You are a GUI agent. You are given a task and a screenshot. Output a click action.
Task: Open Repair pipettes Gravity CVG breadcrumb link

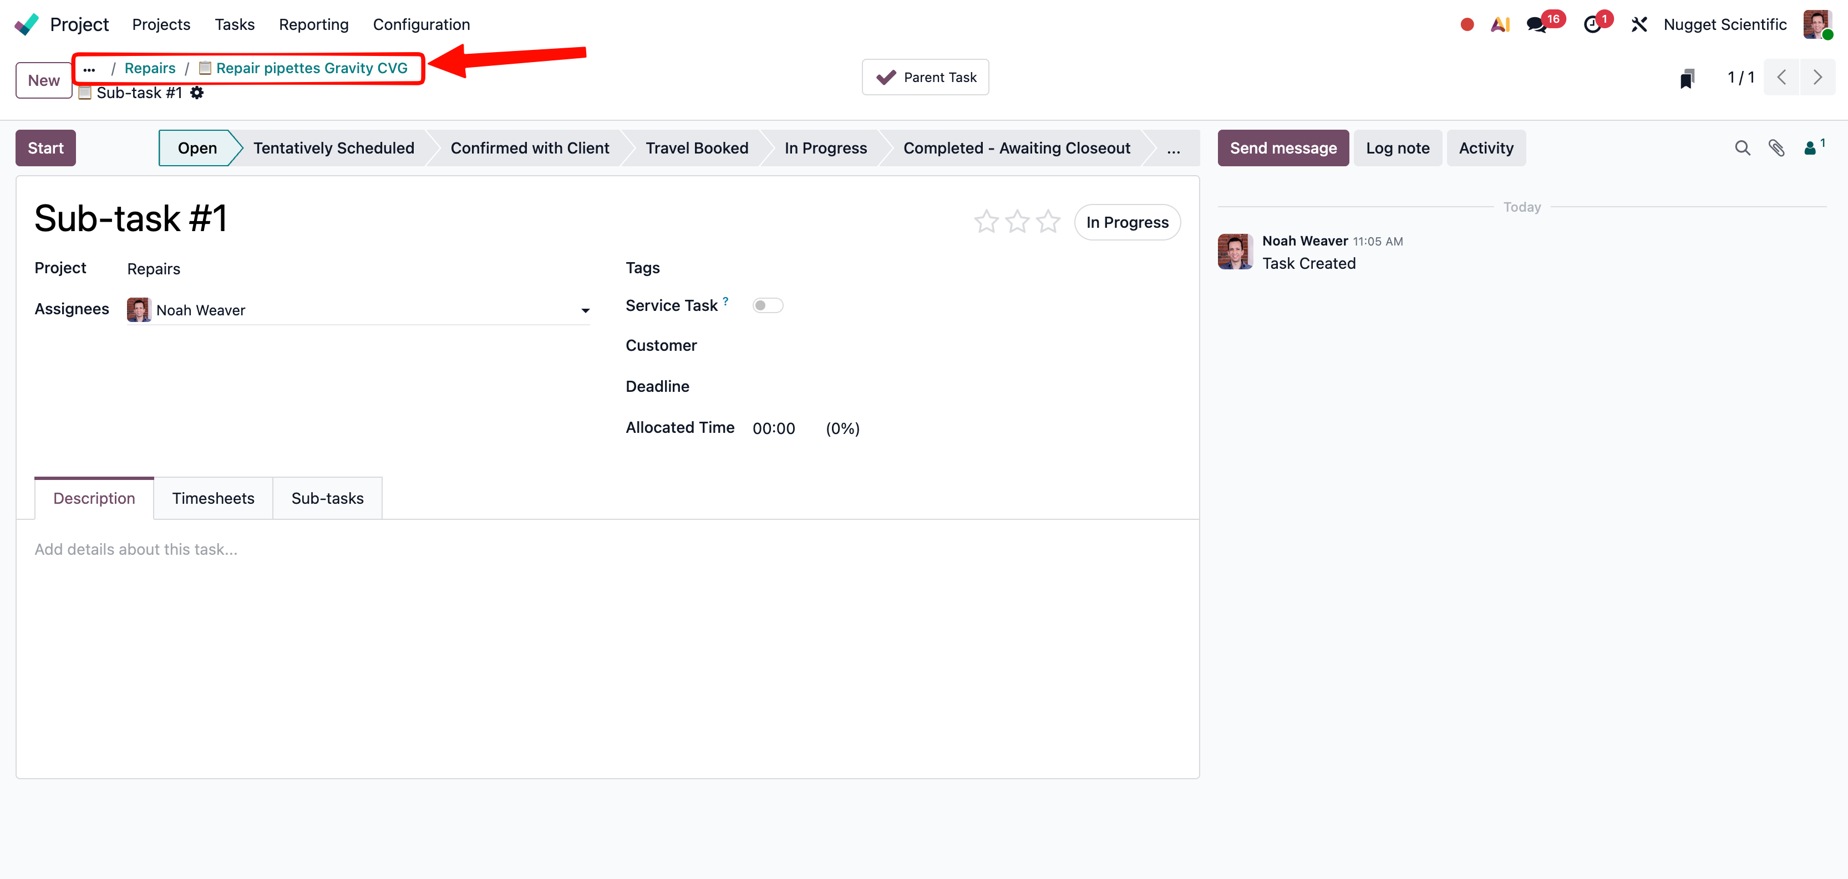tap(311, 68)
